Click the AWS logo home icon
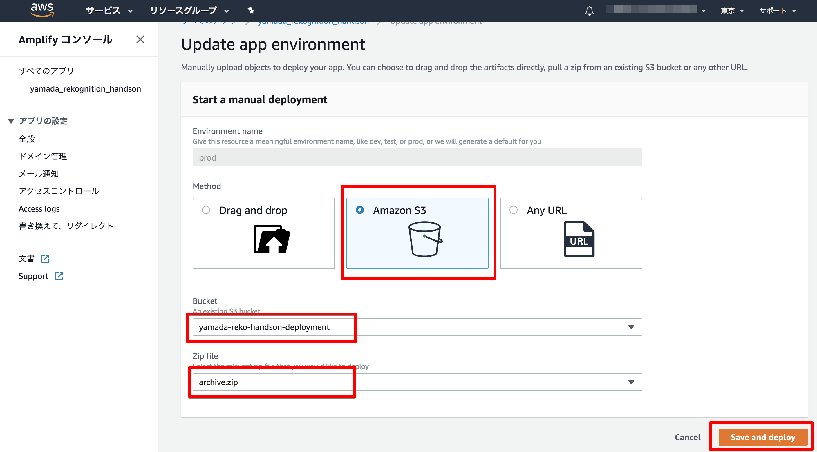The image size is (817, 452). tap(42, 10)
